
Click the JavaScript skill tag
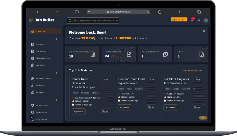click(x=139, y=89)
